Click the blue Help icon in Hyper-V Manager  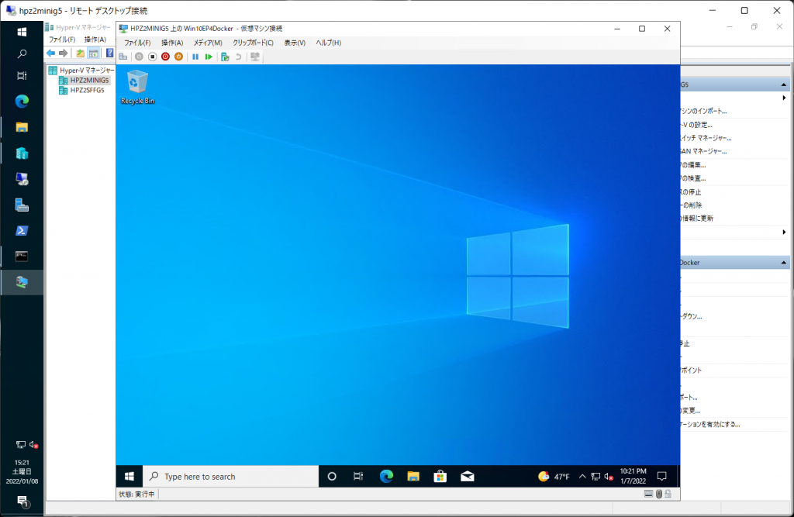pyautogui.click(x=109, y=53)
